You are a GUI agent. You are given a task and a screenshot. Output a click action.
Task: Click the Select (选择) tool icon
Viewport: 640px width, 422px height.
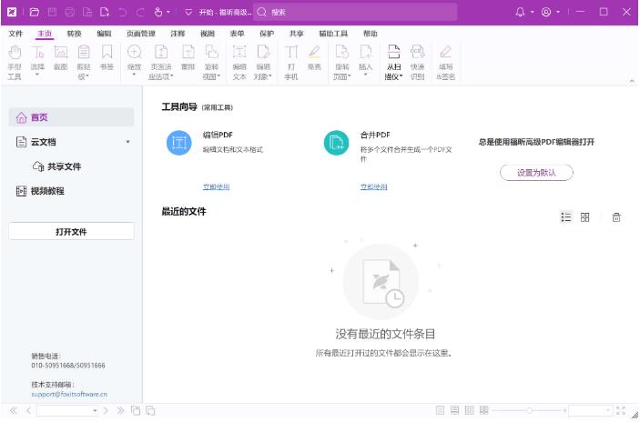[x=37, y=53]
